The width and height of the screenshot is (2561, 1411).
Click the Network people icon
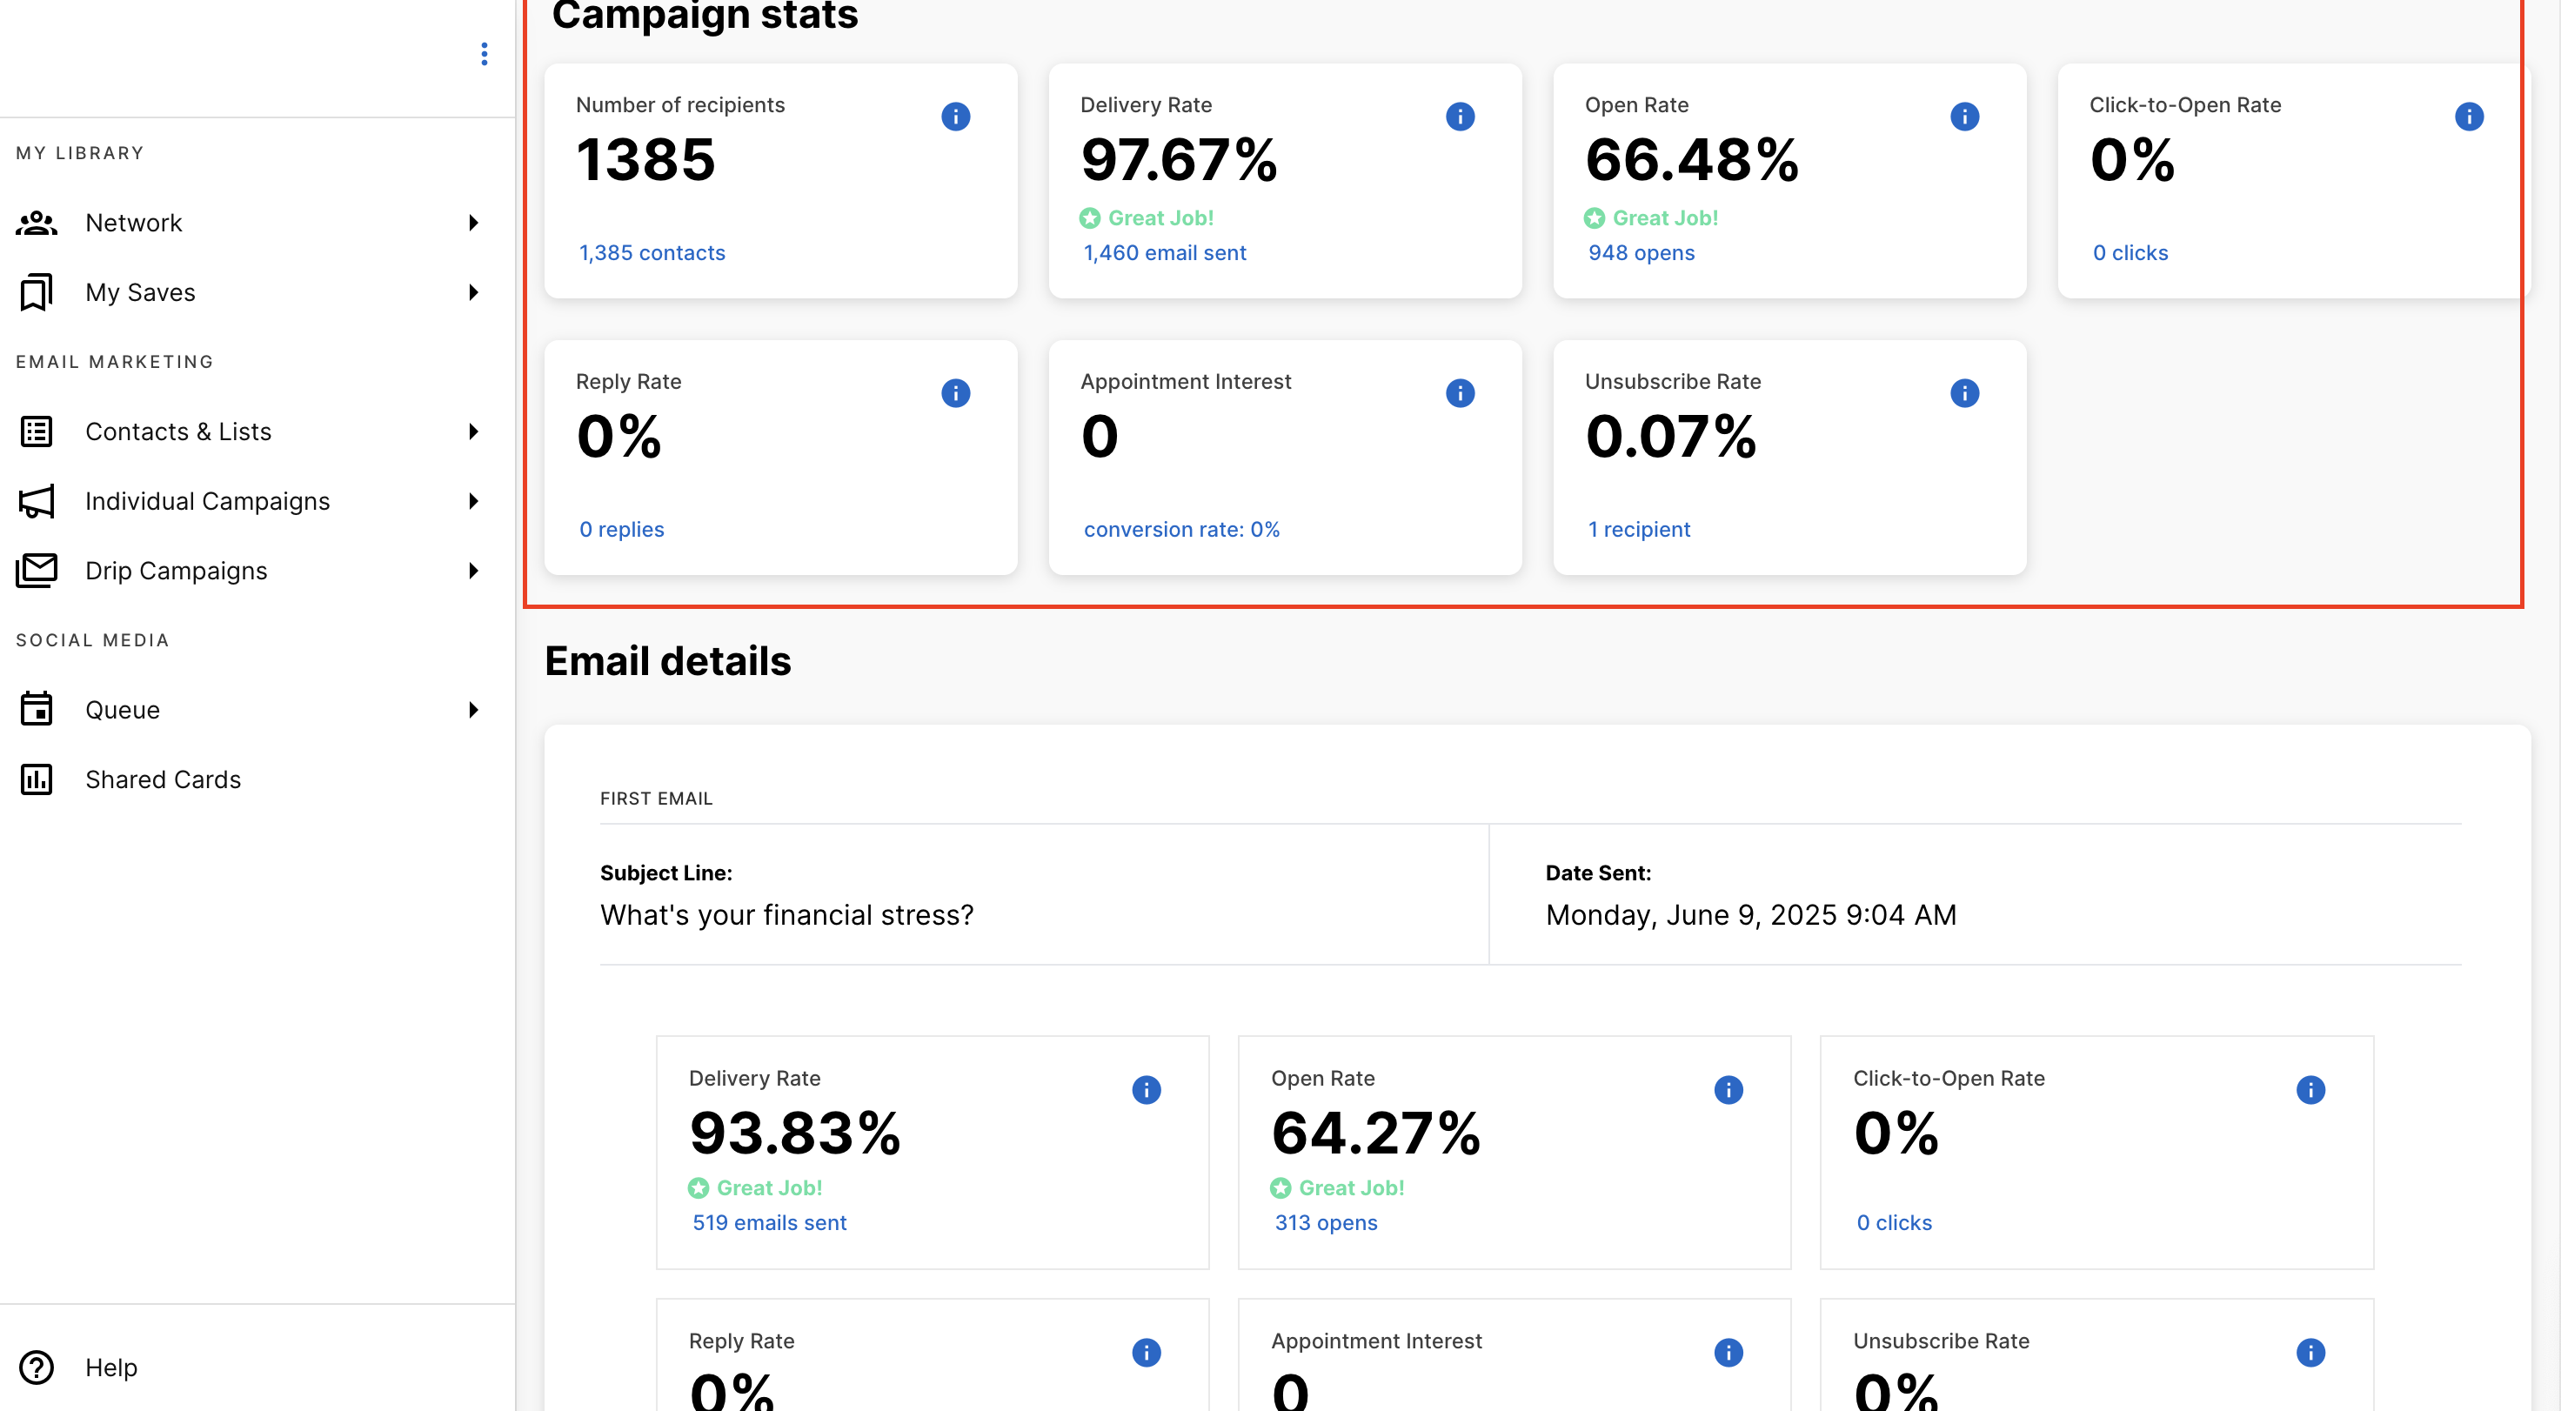click(x=37, y=223)
